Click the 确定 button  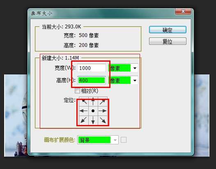pos(168,30)
